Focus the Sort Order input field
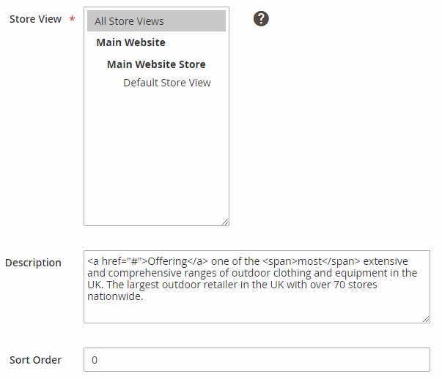Screen dimensions: 442x379 click(x=257, y=360)
